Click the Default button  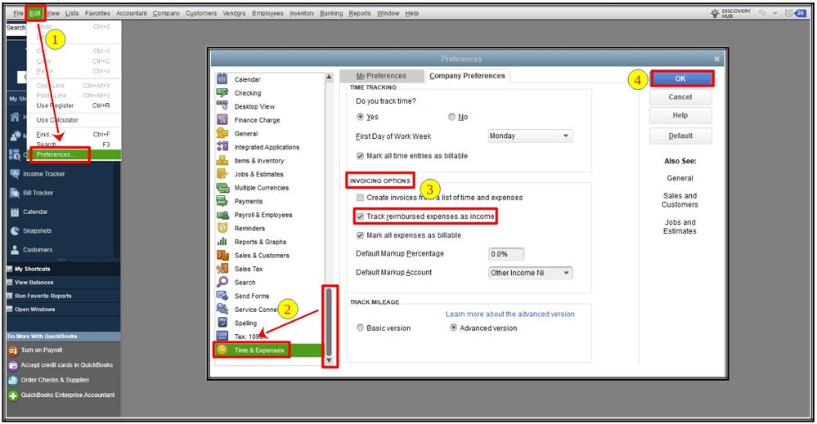point(680,136)
